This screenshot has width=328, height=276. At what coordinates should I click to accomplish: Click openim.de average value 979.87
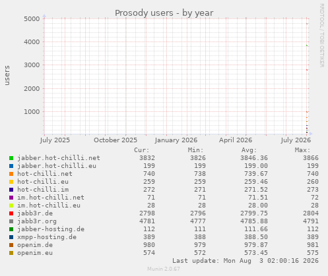pyautogui.click(x=256, y=245)
